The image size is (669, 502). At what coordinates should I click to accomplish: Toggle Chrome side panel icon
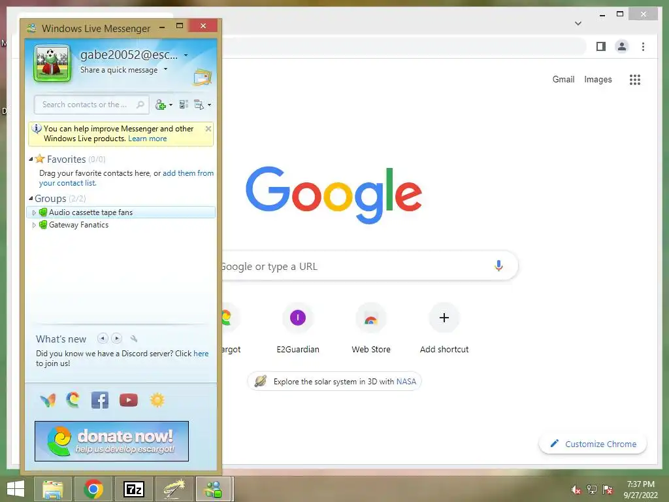601,46
